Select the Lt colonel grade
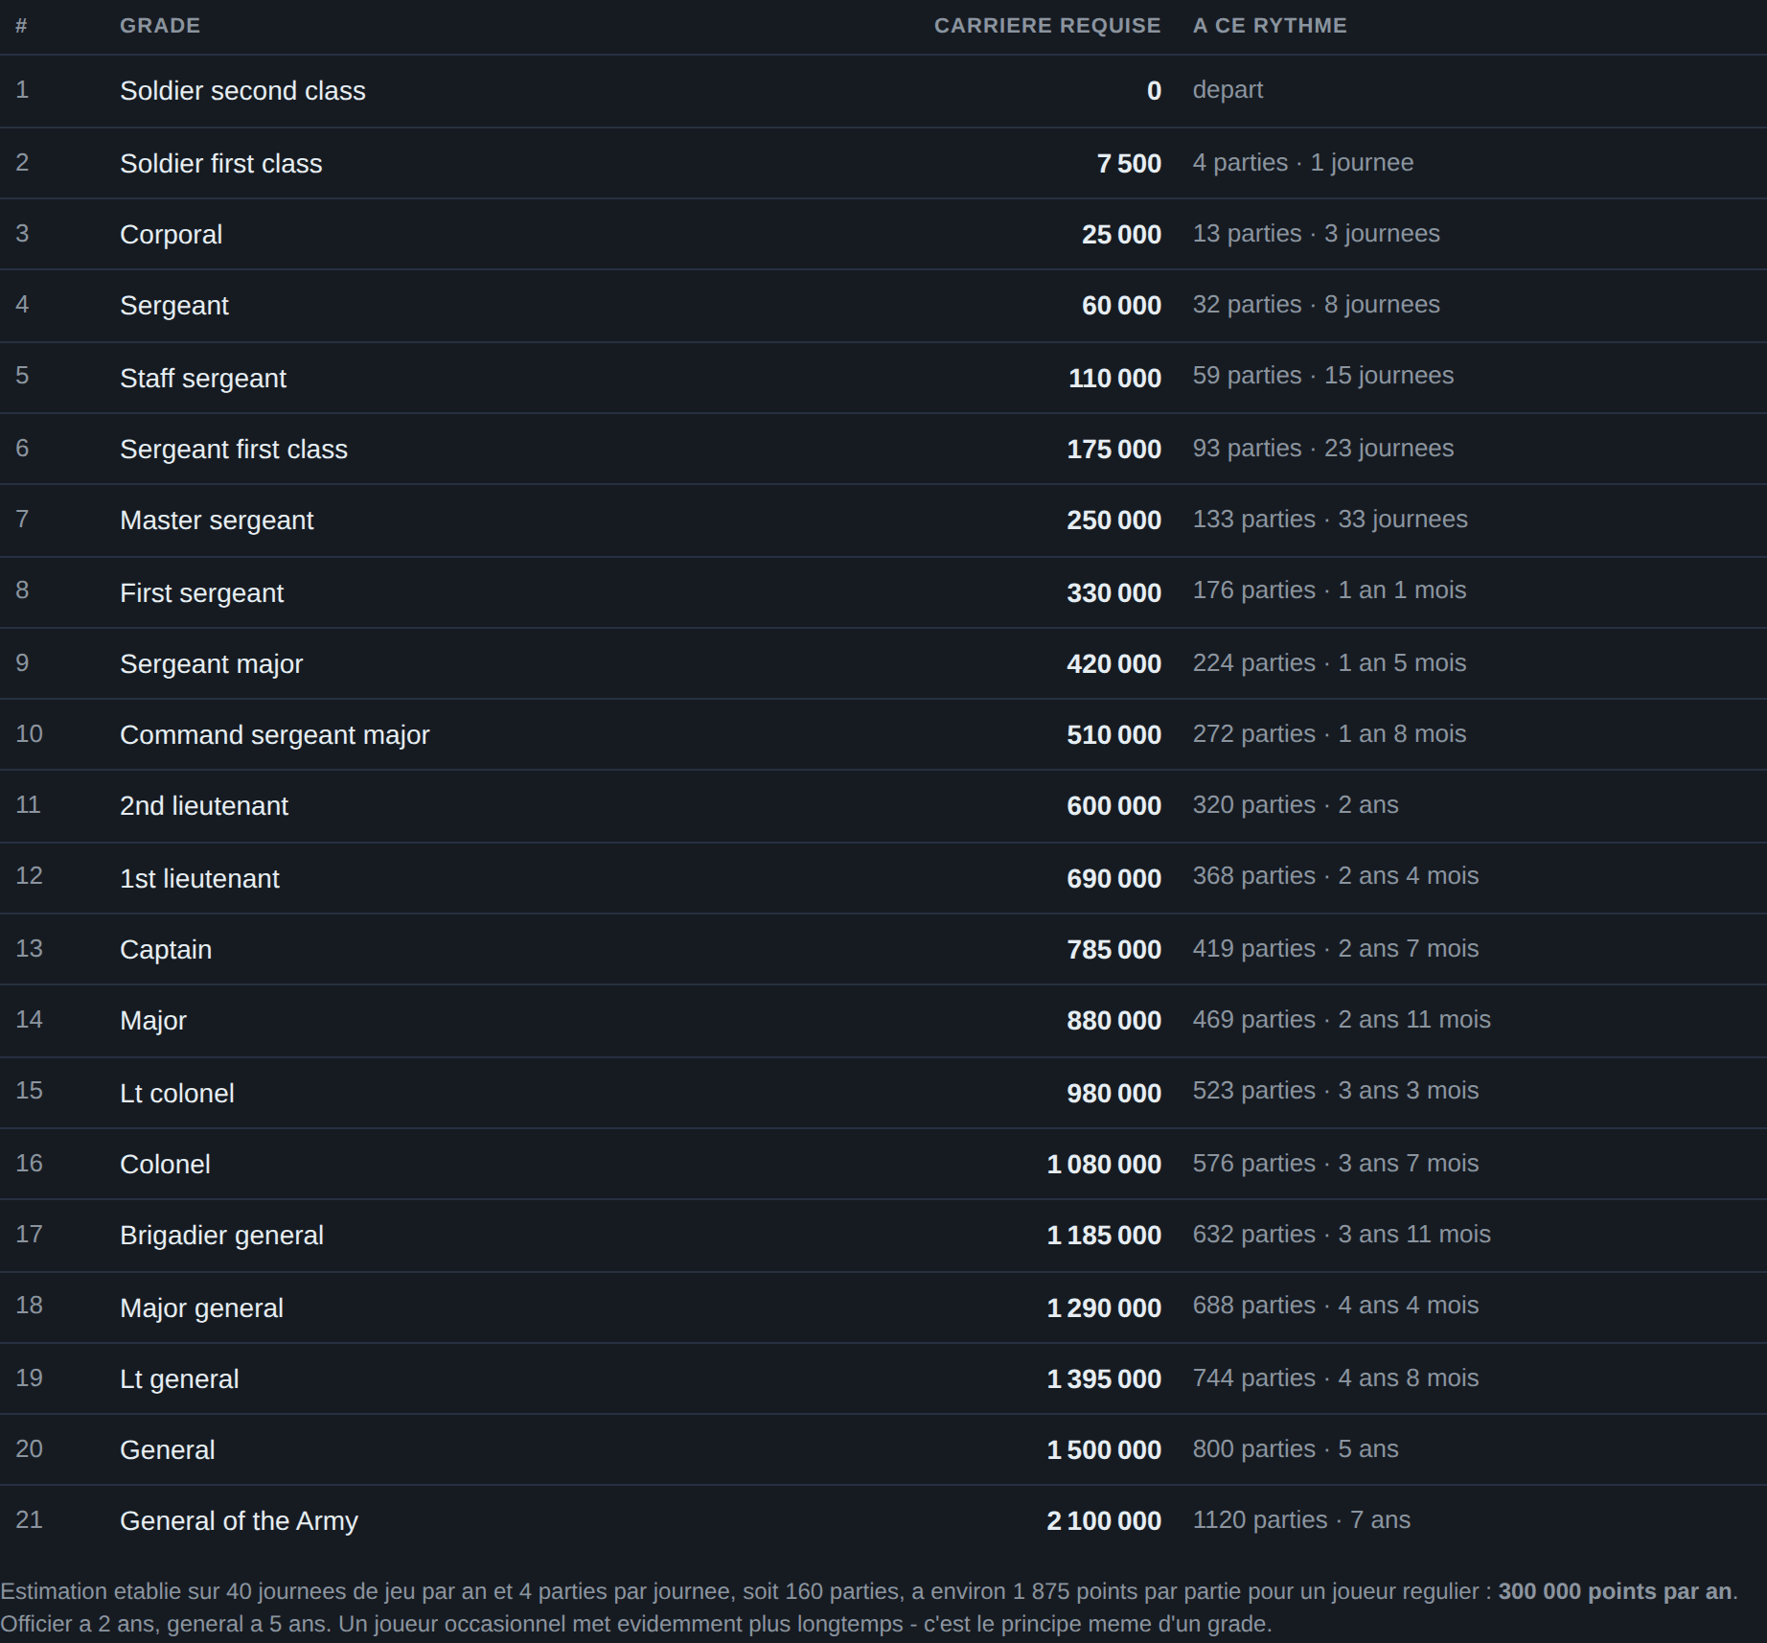This screenshot has width=1767, height=1643. [177, 1094]
